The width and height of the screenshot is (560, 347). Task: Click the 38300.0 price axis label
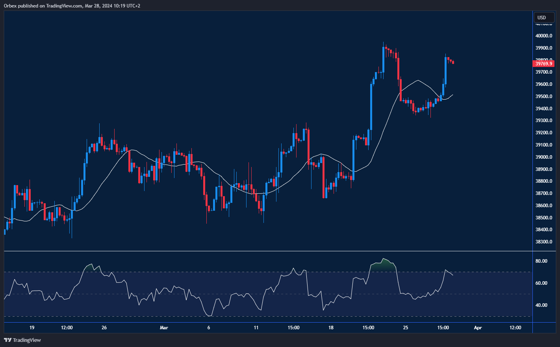point(543,242)
